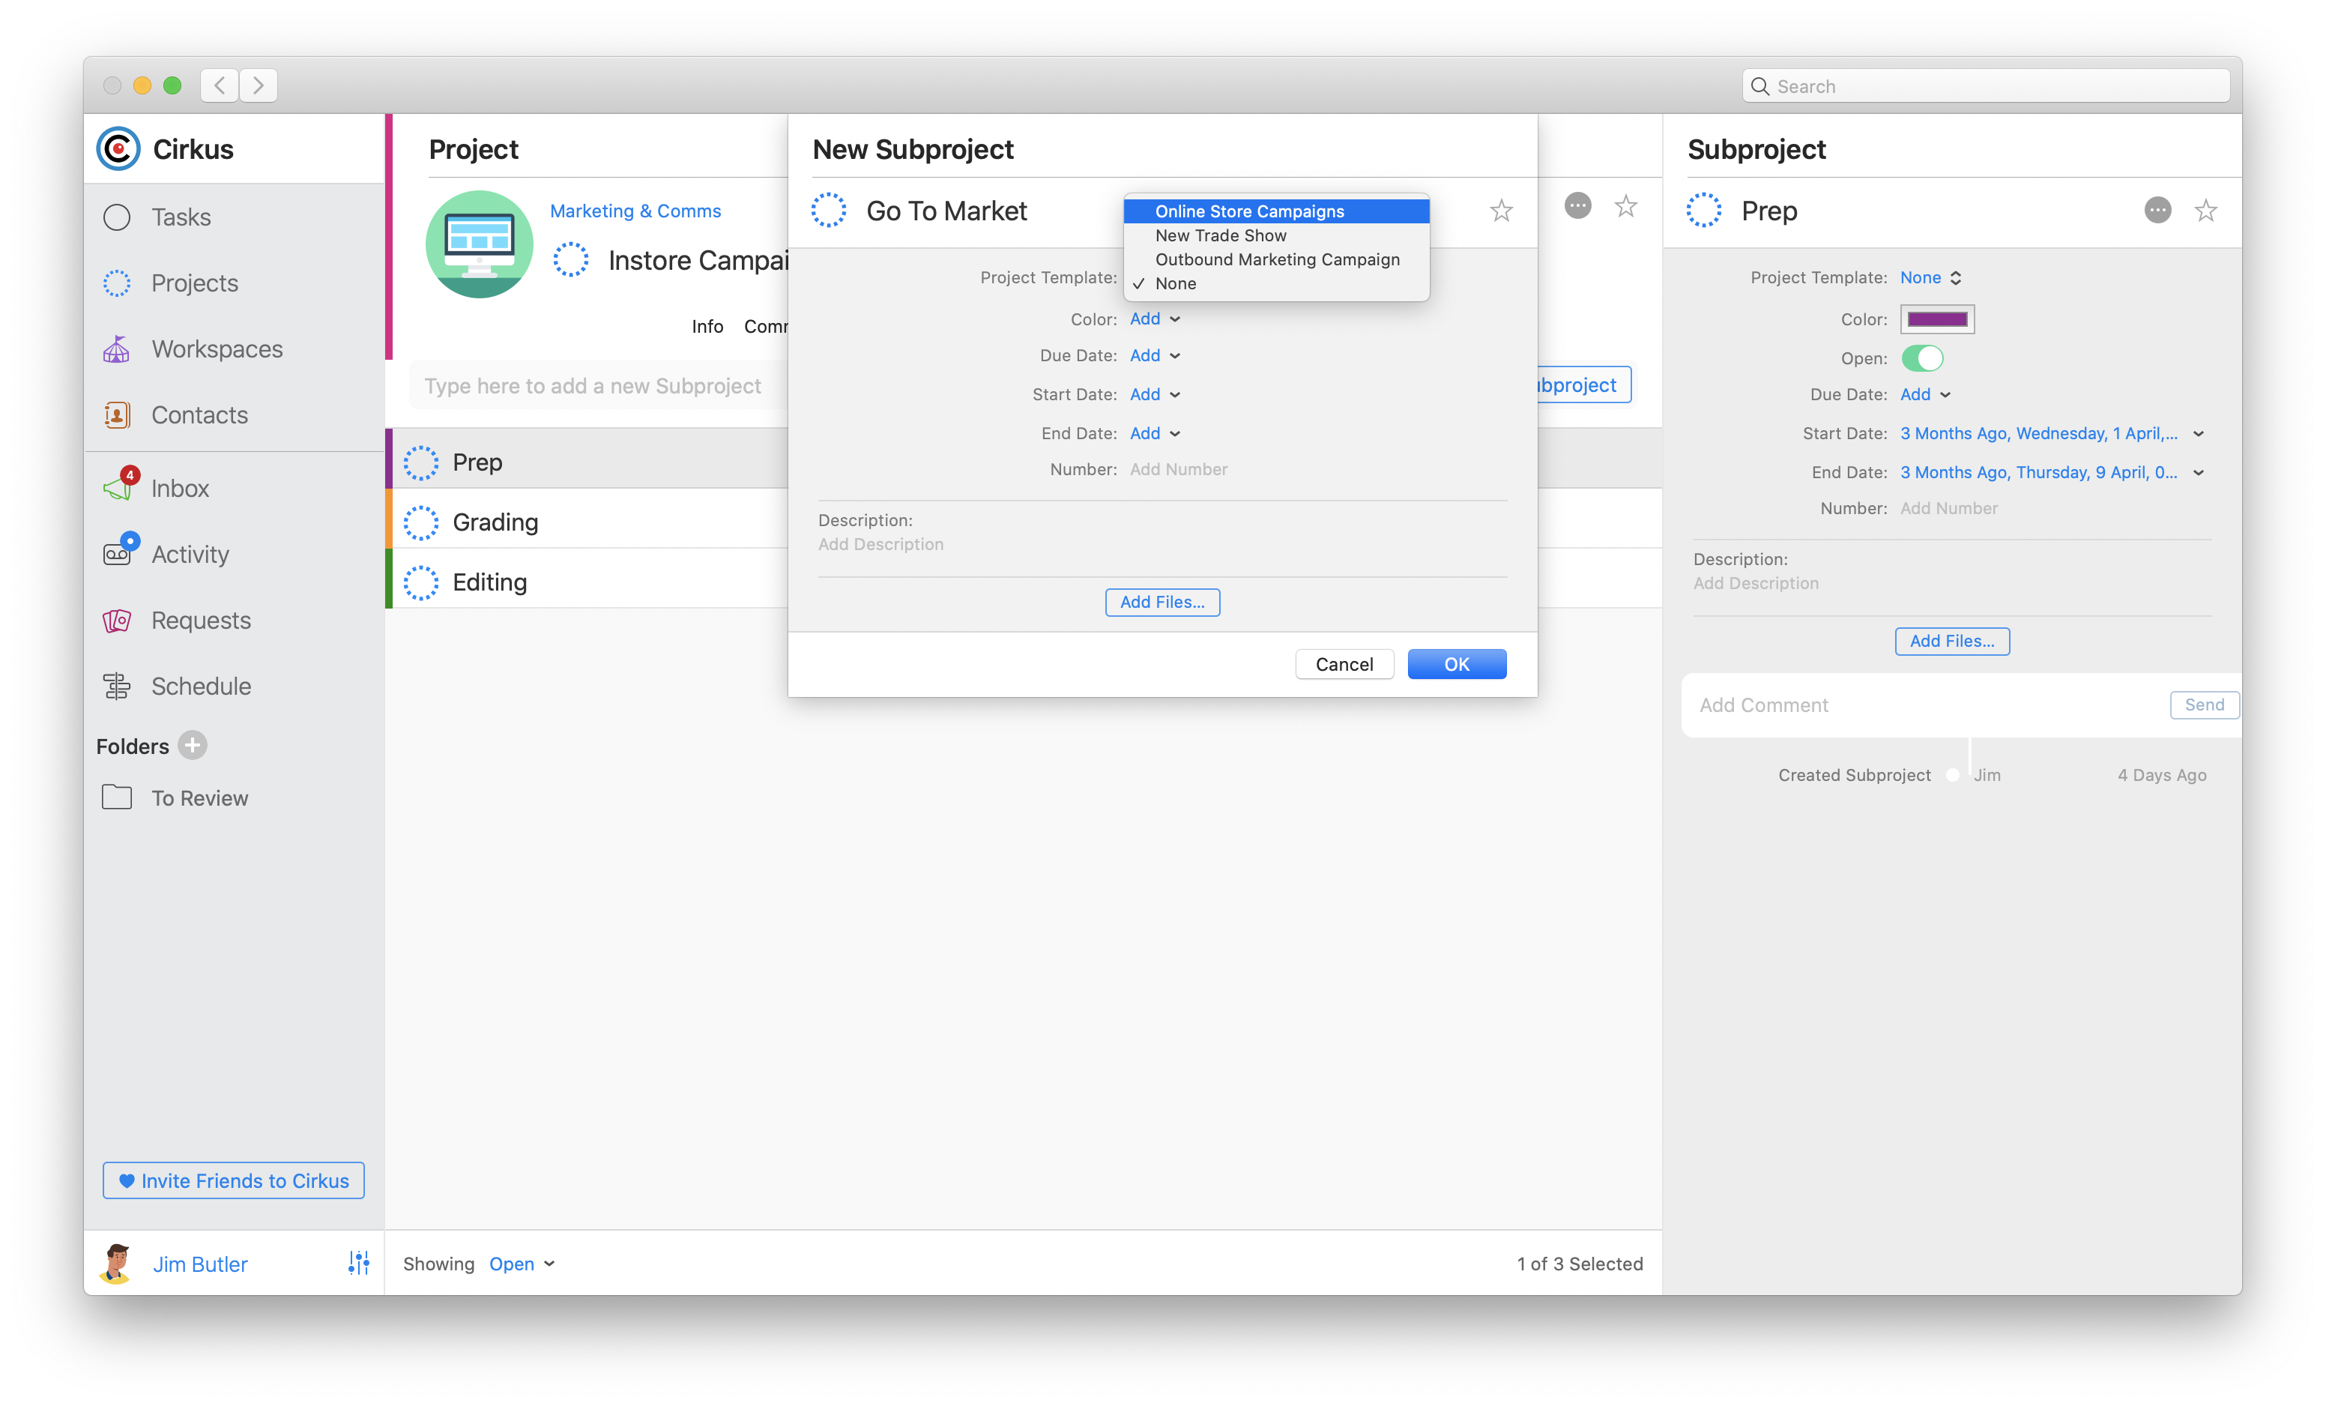Star the Prep subproject in detail panel
The width and height of the screenshot is (2326, 1406).
(2206, 211)
